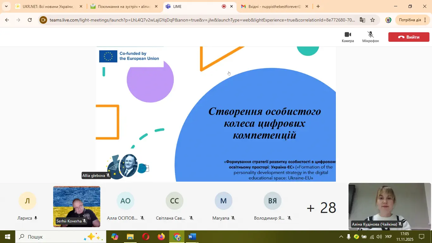Image resolution: width=432 pixels, height=243 pixels.
Task: Open the Покликання на зустріч tab
Action: (123, 6)
